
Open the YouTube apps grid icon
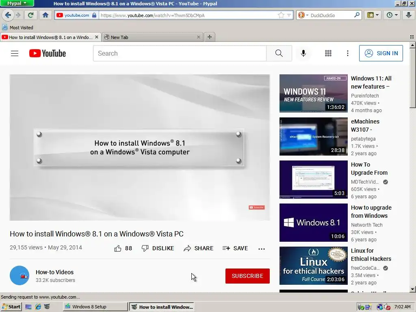tap(328, 53)
